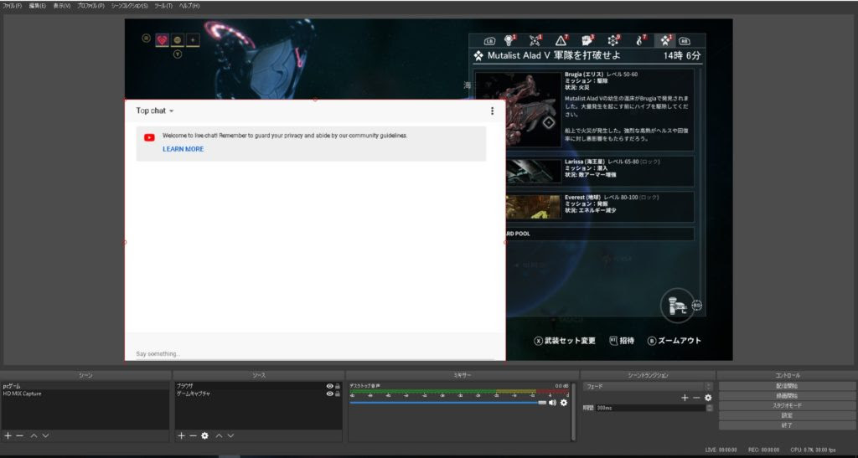Open mixer audio settings gear icon
Image resolution: width=858 pixels, height=458 pixels.
(564, 403)
